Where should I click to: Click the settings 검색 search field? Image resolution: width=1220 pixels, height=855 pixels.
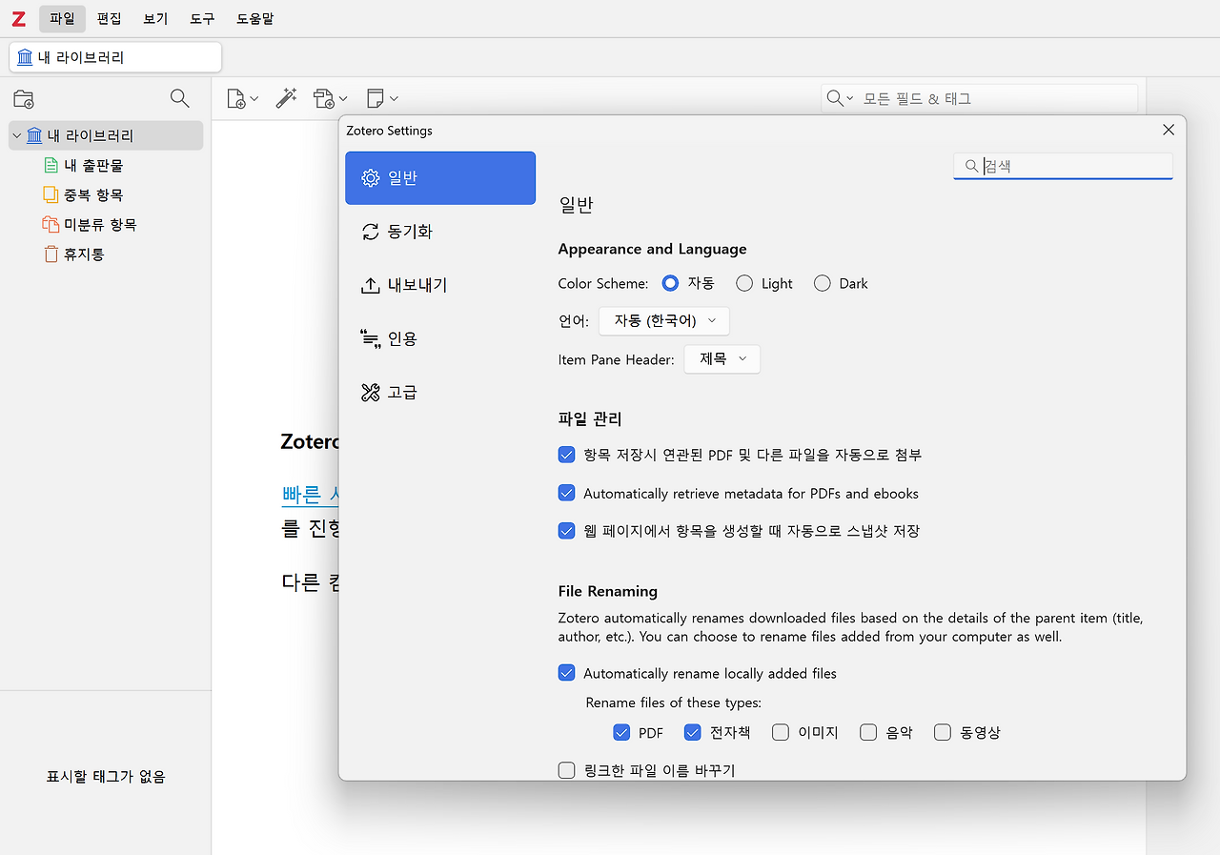(x=1063, y=166)
